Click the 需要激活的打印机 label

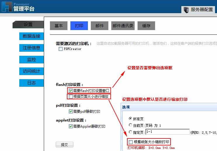pyautogui.click(x=74, y=44)
